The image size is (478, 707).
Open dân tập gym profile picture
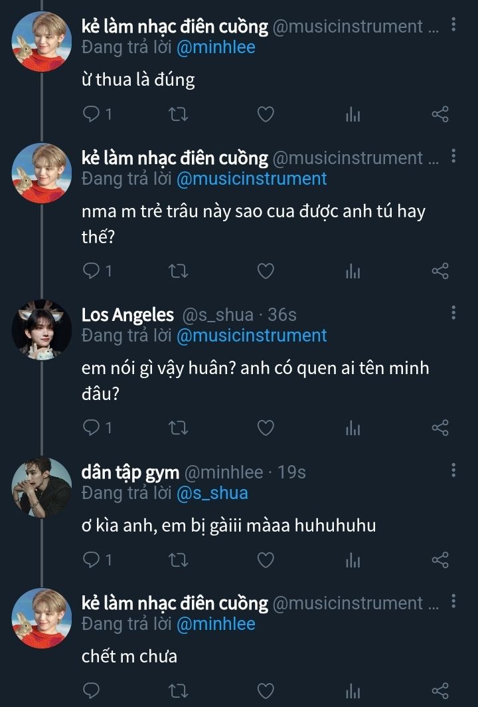coord(42,487)
